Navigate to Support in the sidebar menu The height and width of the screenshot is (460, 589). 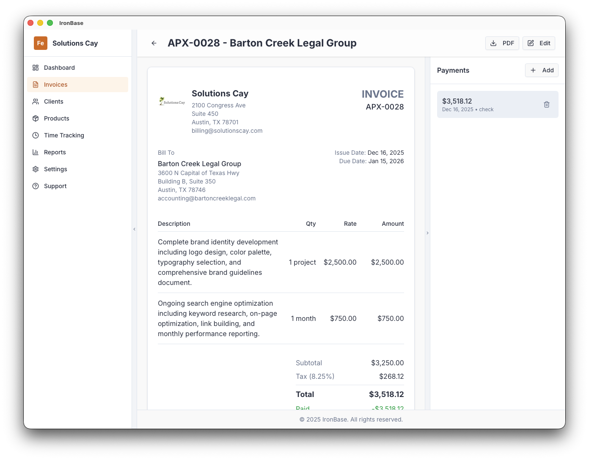click(55, 186)
